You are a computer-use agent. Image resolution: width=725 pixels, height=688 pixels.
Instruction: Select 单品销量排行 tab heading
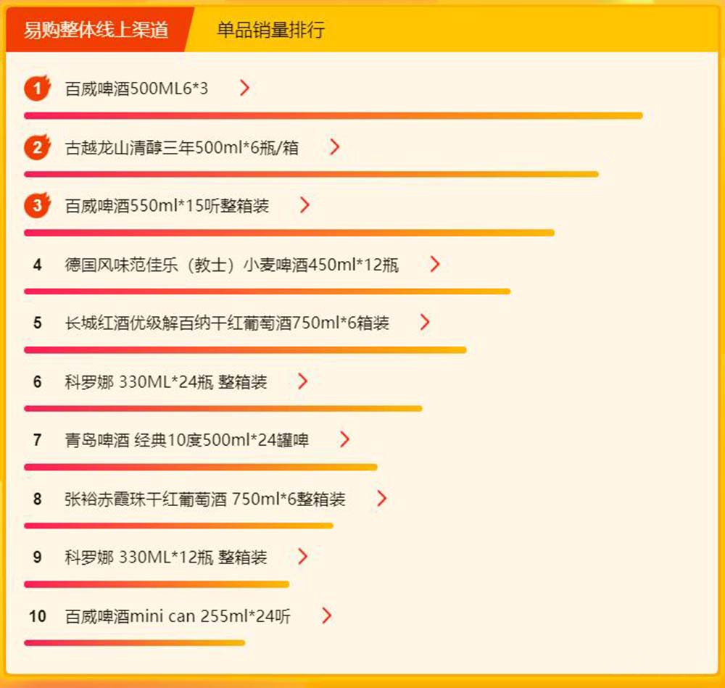[x=271, y=30]
